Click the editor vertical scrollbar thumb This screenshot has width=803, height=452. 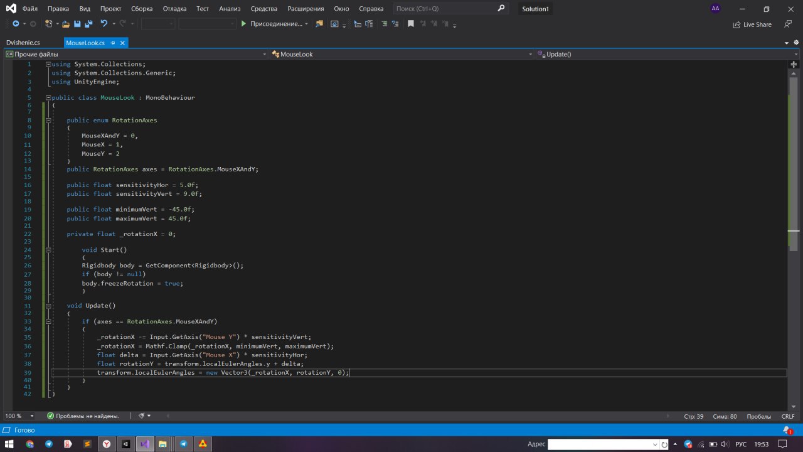point(794,164)
